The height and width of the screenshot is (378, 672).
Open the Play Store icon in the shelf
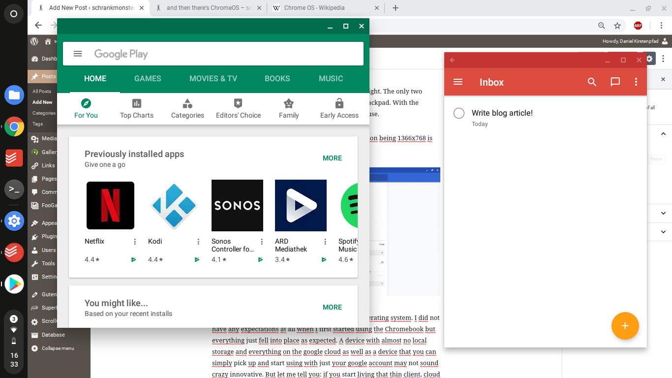(x=14, y=284)
